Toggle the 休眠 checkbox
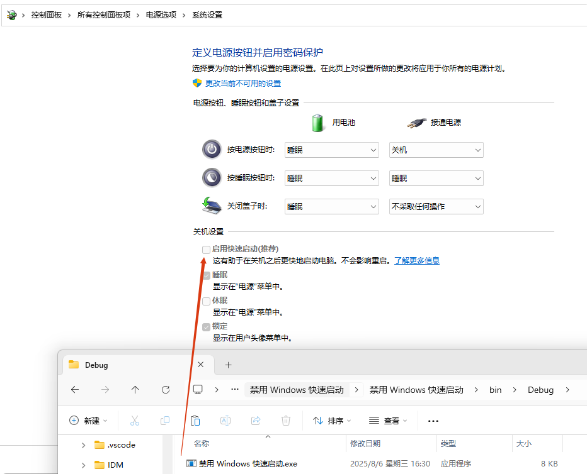Viewport: 587px width, 474px height. [x=206, y=301]
